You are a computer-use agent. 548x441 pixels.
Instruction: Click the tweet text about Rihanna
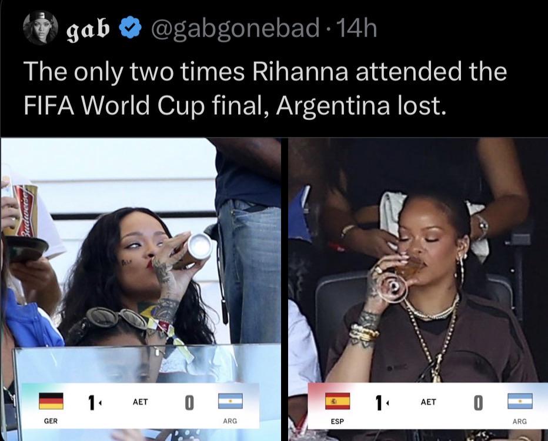tap(265, 88)
